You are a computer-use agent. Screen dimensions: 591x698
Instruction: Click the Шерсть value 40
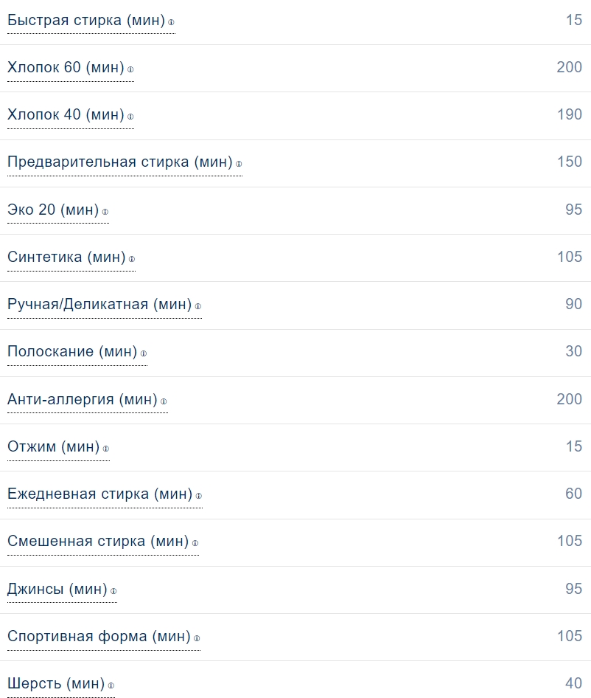573,683
